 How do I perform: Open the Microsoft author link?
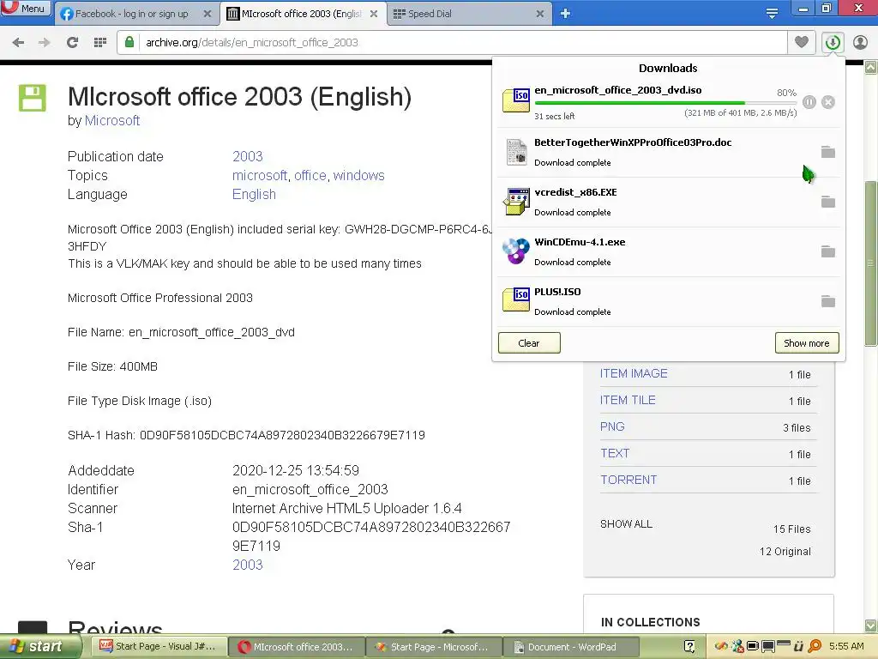112,120
